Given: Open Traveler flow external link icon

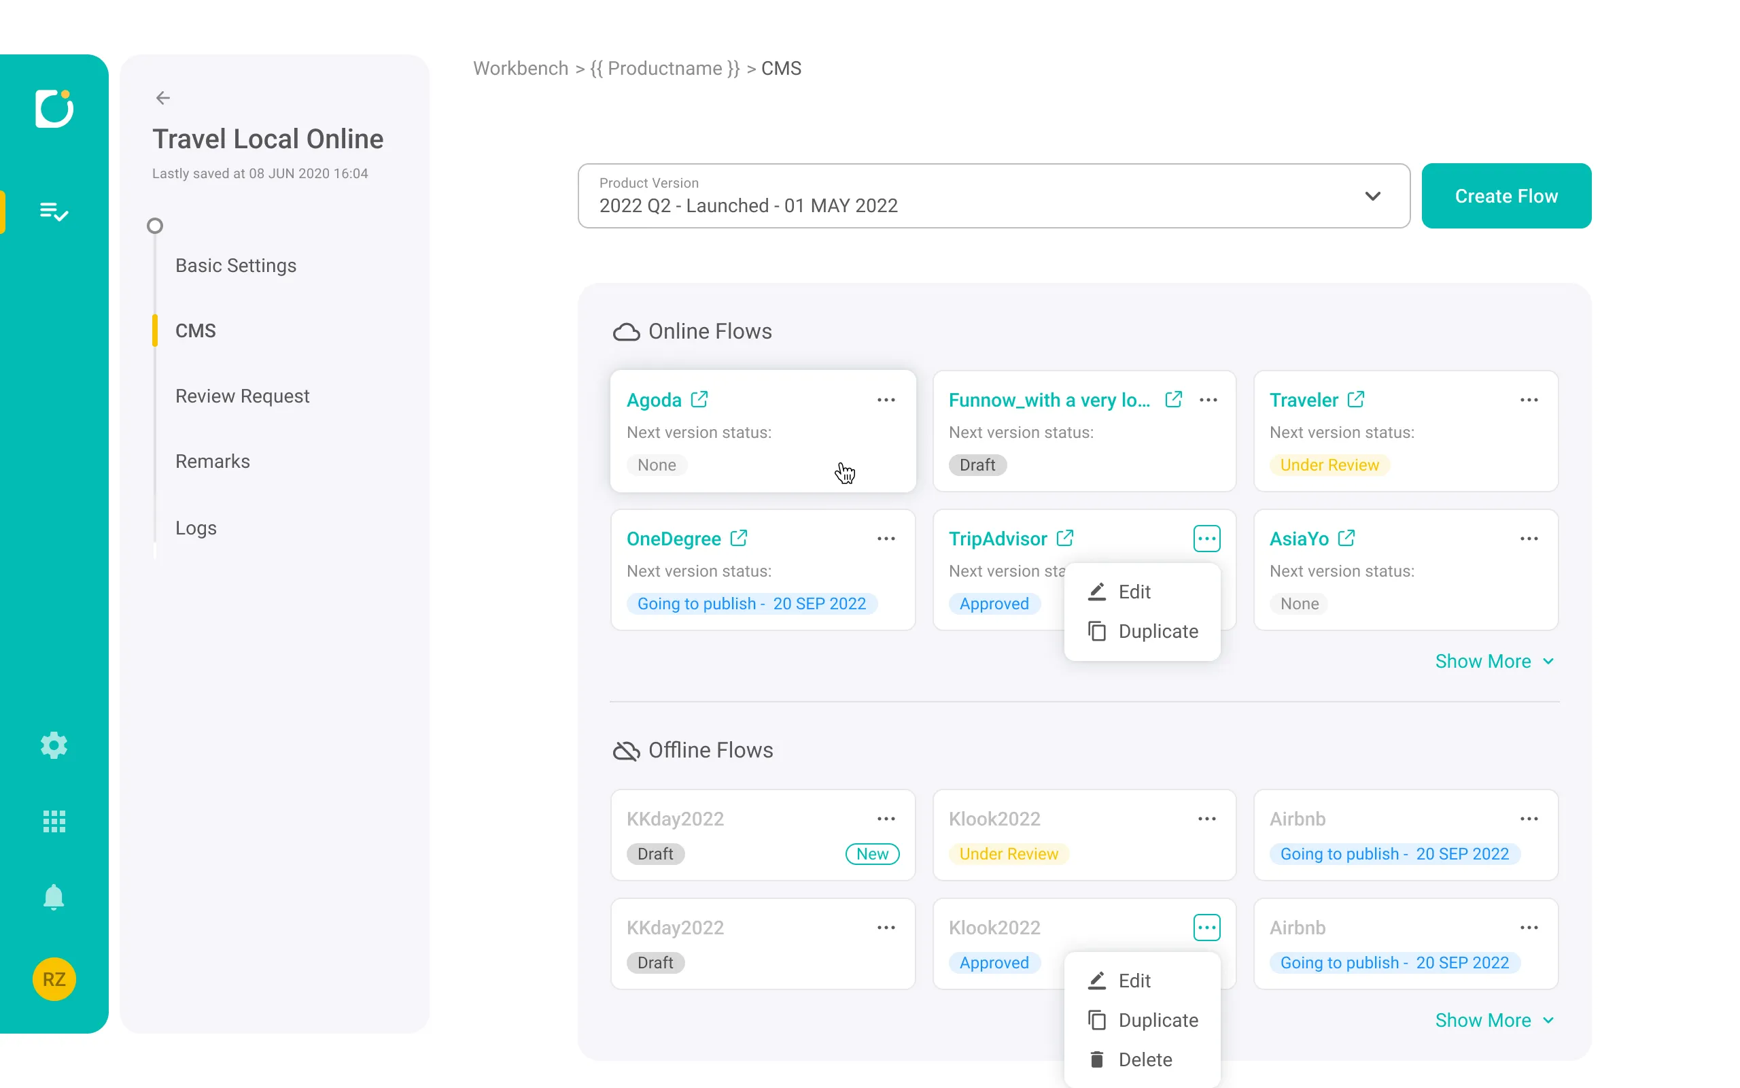Looking at the screenshot, I should 1355,399.
